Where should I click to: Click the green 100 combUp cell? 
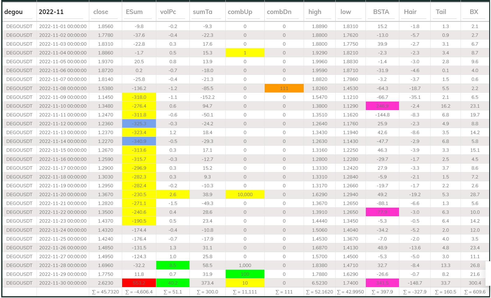(245, 274)
